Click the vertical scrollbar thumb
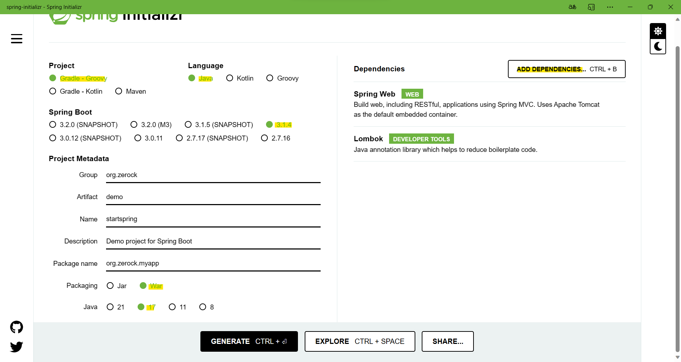681x362 pixels. click(677, 199)
